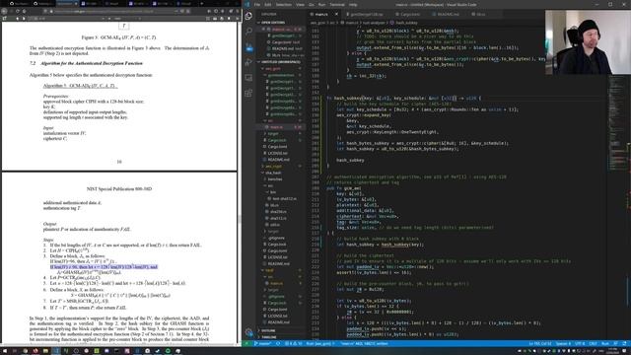Open the Terminal menu in VS Code
The image size is (631, 355).
coord(337,4)
